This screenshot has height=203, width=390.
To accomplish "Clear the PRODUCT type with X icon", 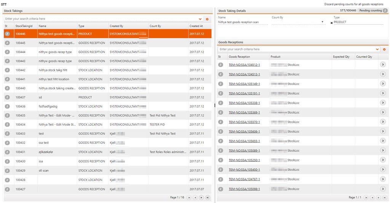I will [331, 23].
